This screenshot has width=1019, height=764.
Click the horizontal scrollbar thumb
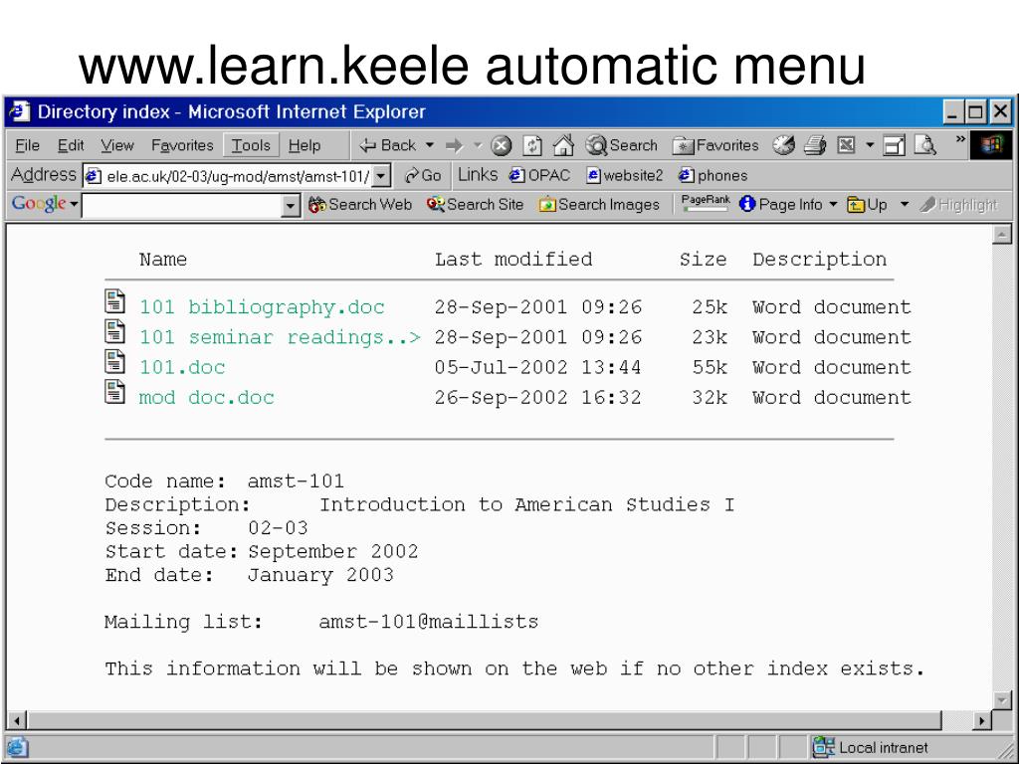pyautogui.click(x=485, y=720)
